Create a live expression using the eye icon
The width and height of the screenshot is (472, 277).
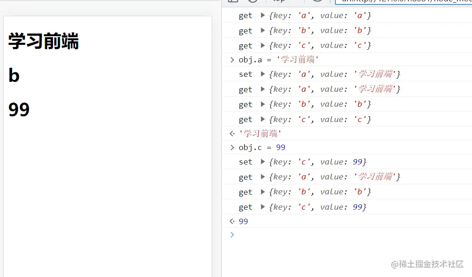point(317,2)
